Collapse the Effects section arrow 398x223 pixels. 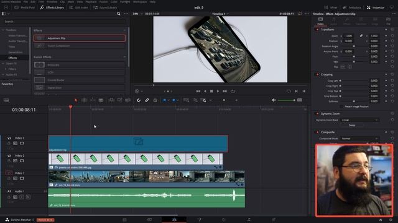pos(124,30)
